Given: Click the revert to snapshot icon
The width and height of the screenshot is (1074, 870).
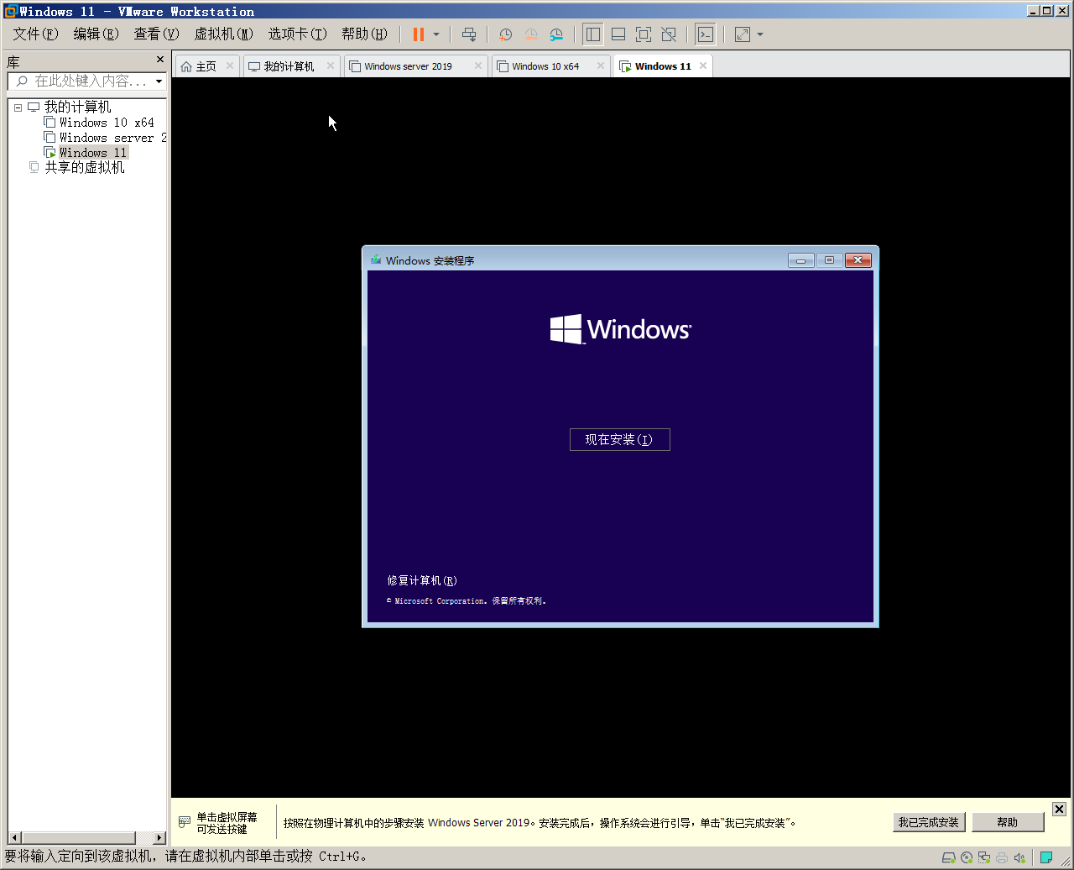Looking at the screenshot, I should click(x=531, y=34).
